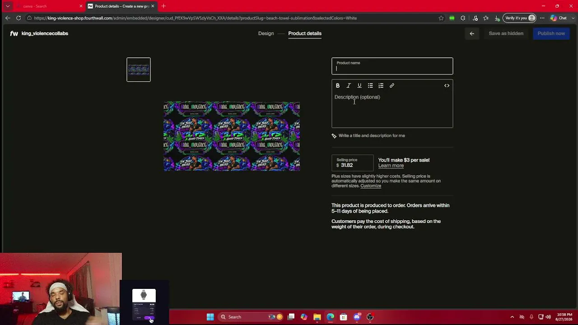Go back with the browser back arrow
This screenshot has width=578, height=325.
8,18
